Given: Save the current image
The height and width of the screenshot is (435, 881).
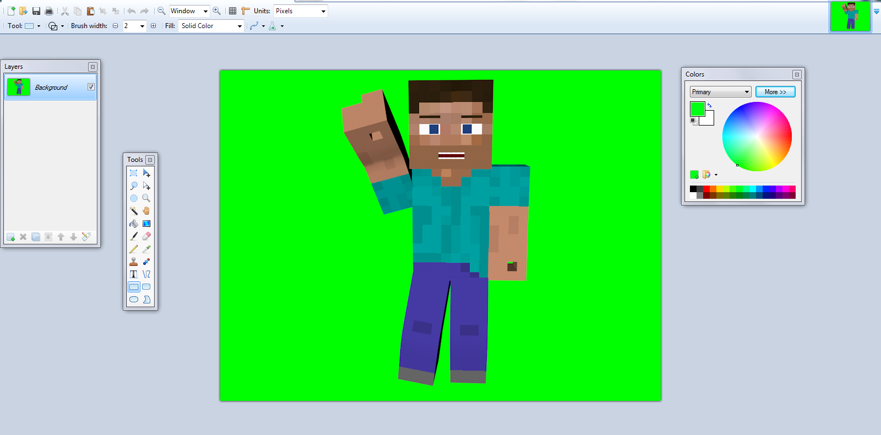Looking at the screenshot, I should [x=36, y=11].
